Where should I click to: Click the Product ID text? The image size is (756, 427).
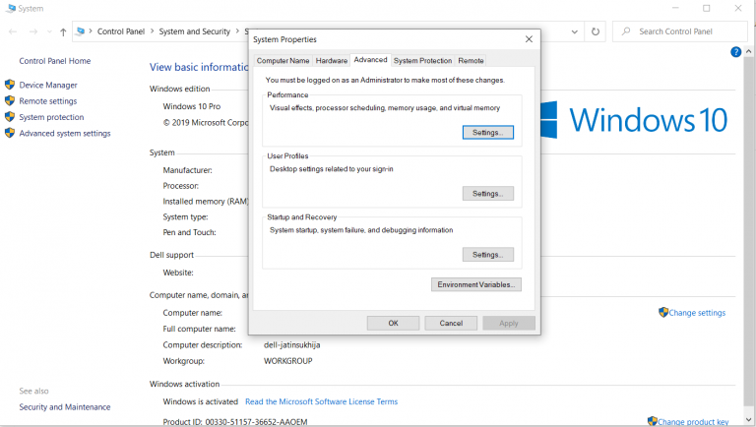pos(235,422)
